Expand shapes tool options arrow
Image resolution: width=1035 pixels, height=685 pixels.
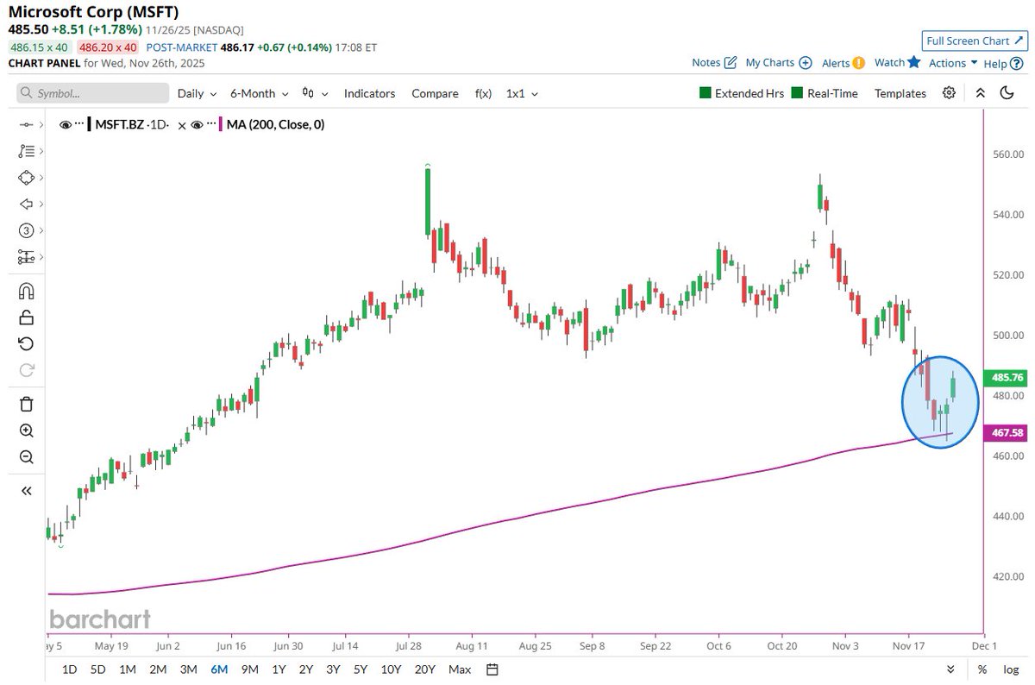pos(41,178)
